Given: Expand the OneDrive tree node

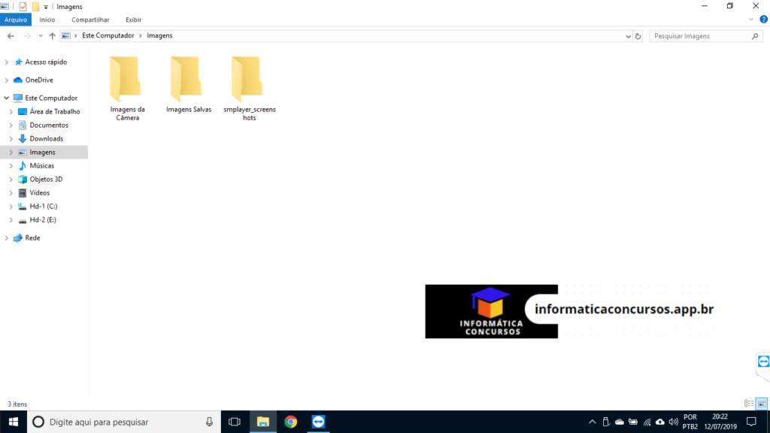Looking at the screenshot, I should point(7,80).
